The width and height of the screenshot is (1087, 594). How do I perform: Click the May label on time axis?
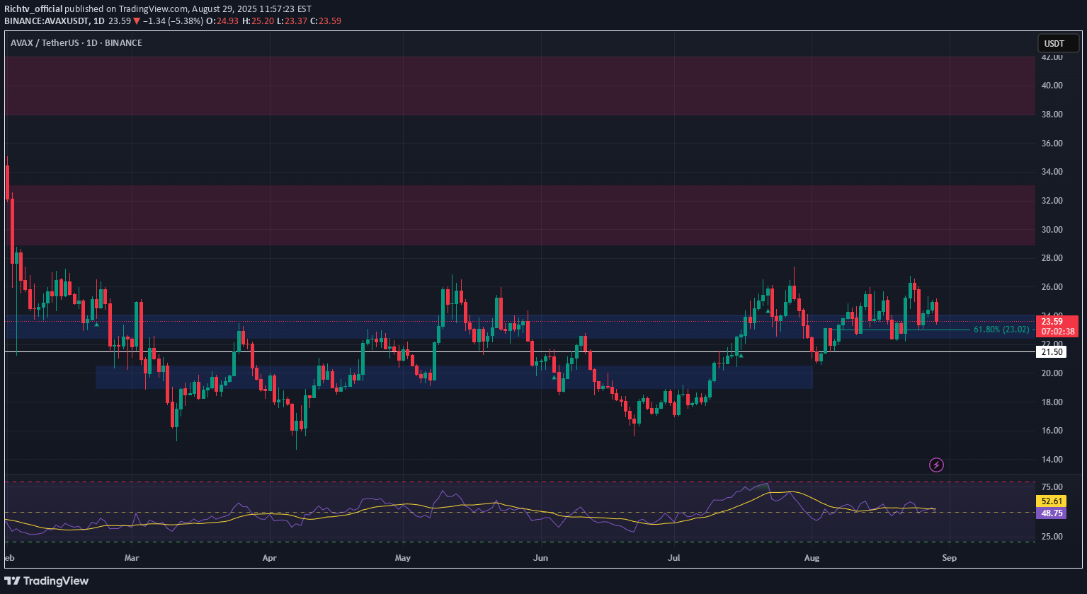402,558
